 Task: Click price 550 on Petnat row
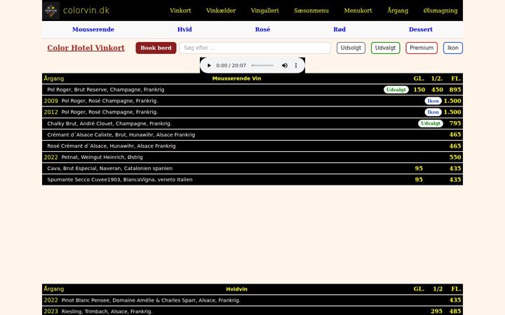(455, 157)
